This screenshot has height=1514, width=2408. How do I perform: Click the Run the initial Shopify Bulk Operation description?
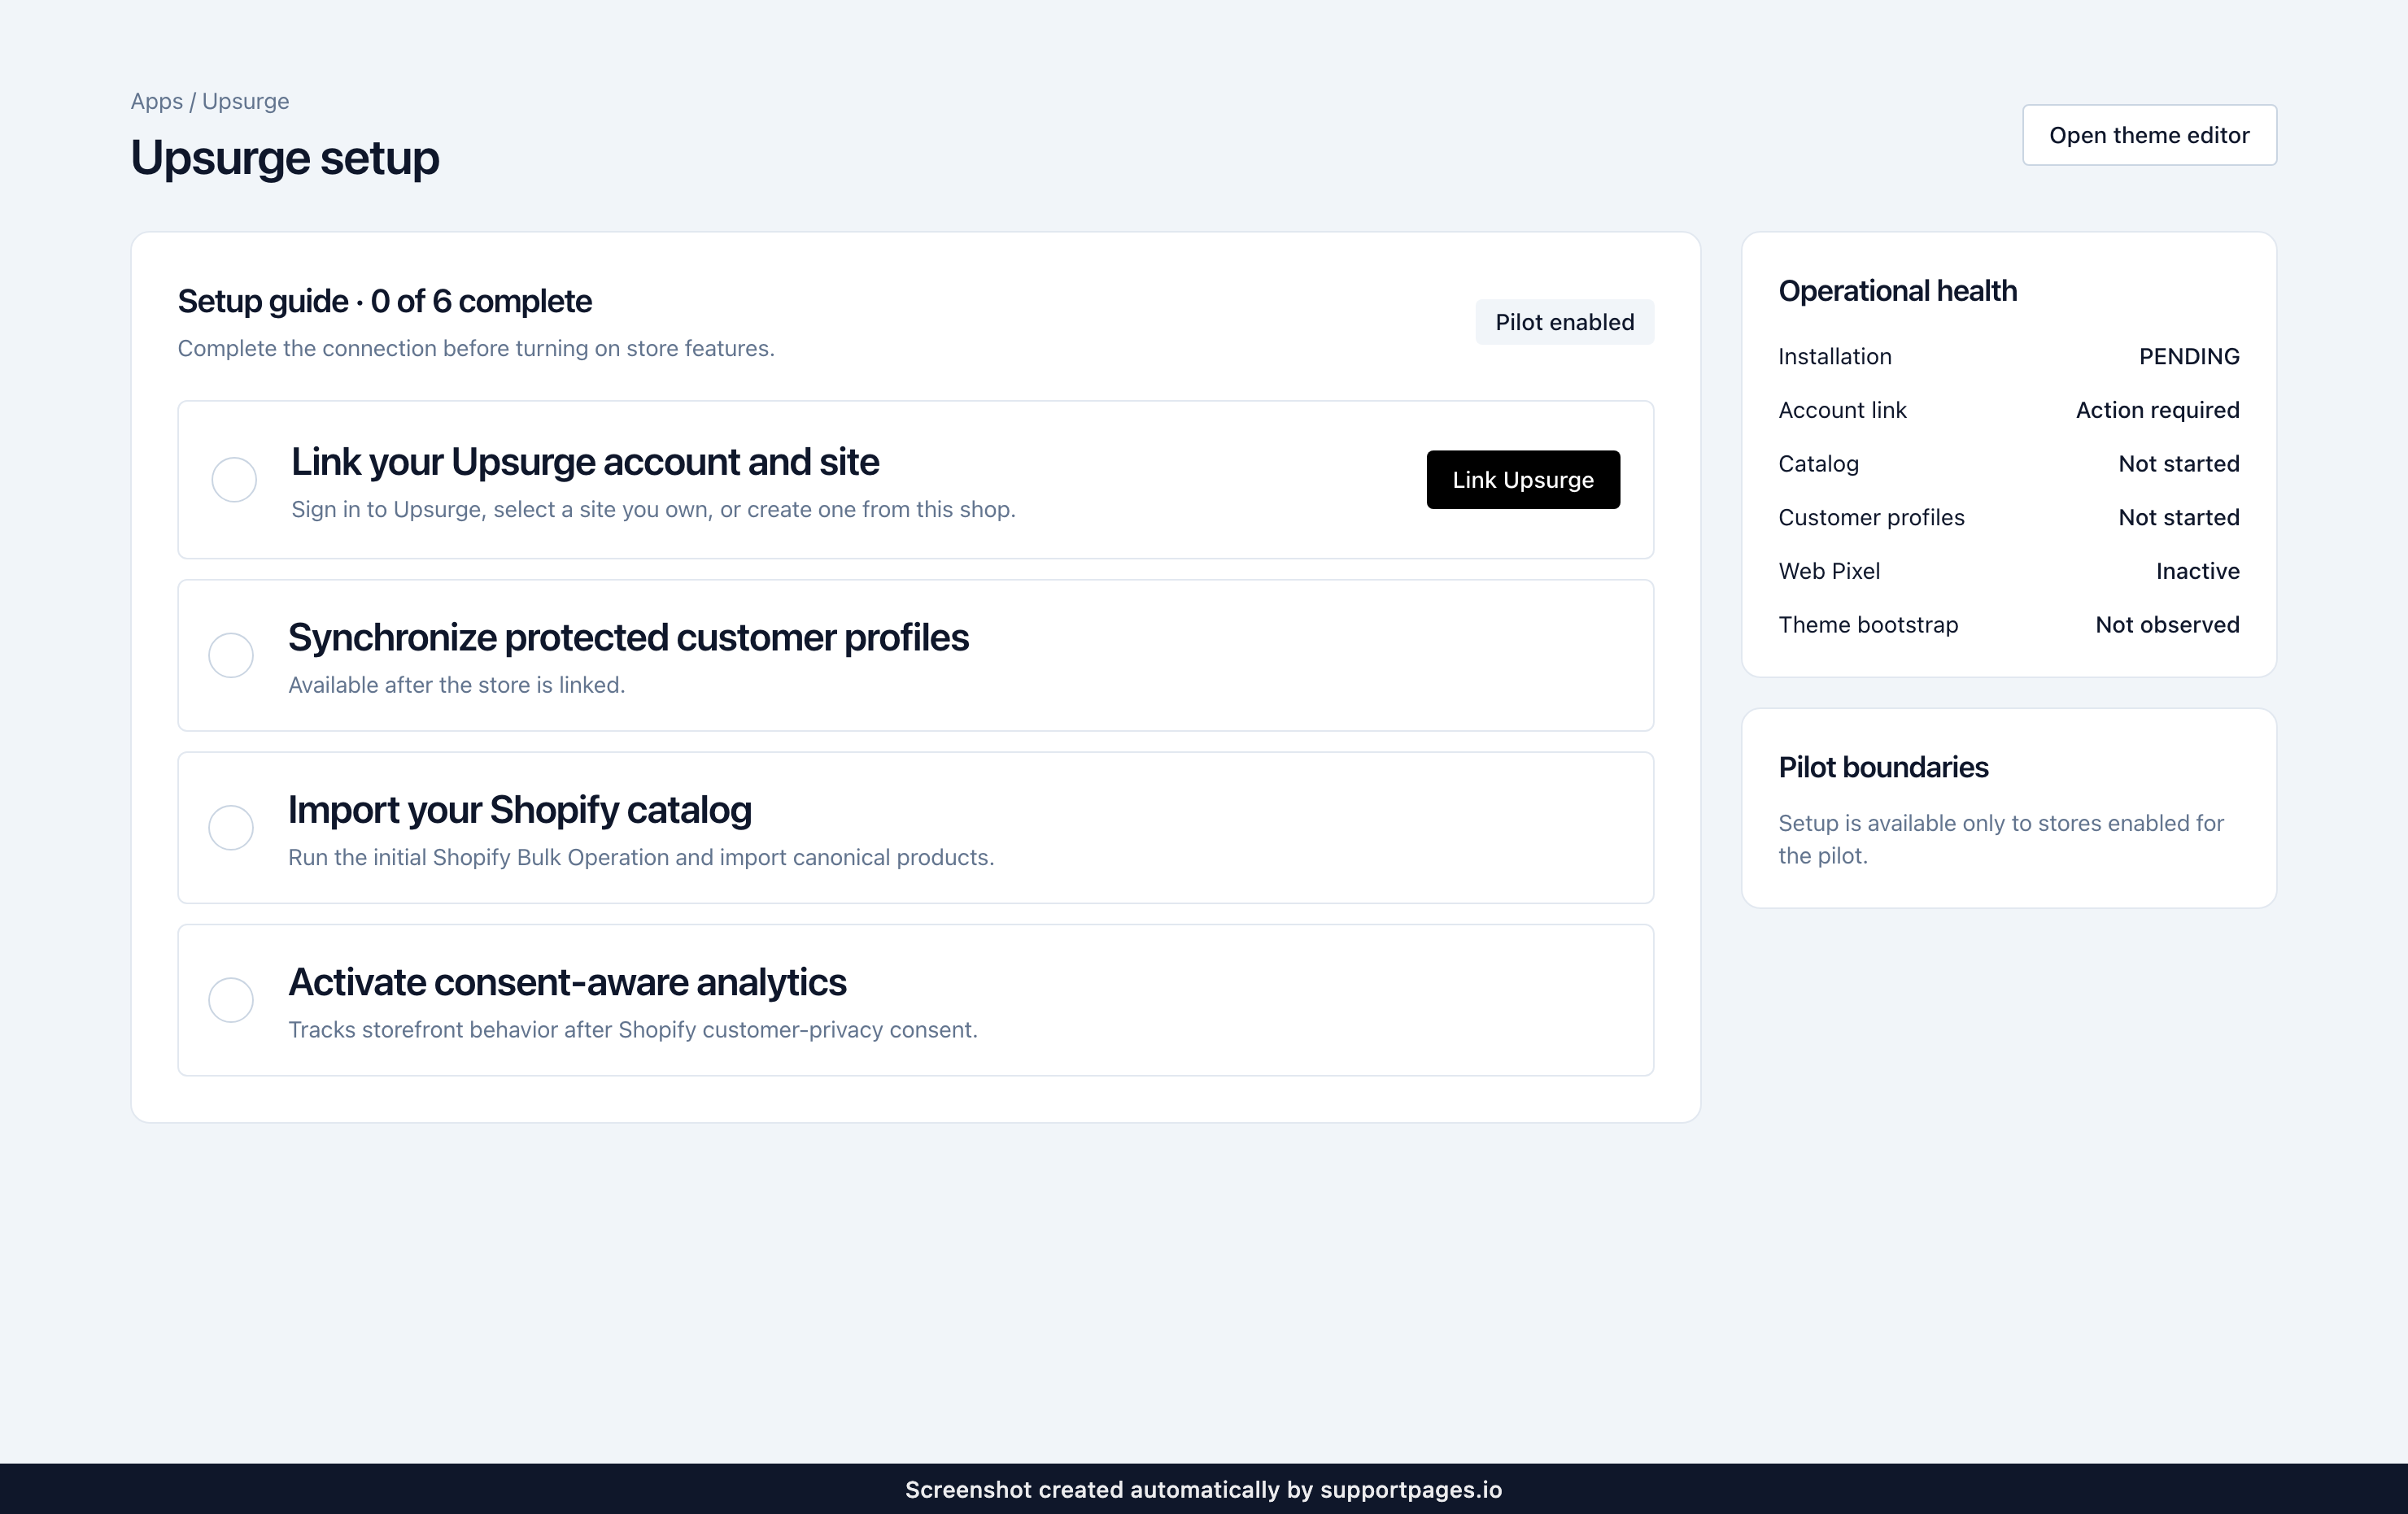coord(641,858)
